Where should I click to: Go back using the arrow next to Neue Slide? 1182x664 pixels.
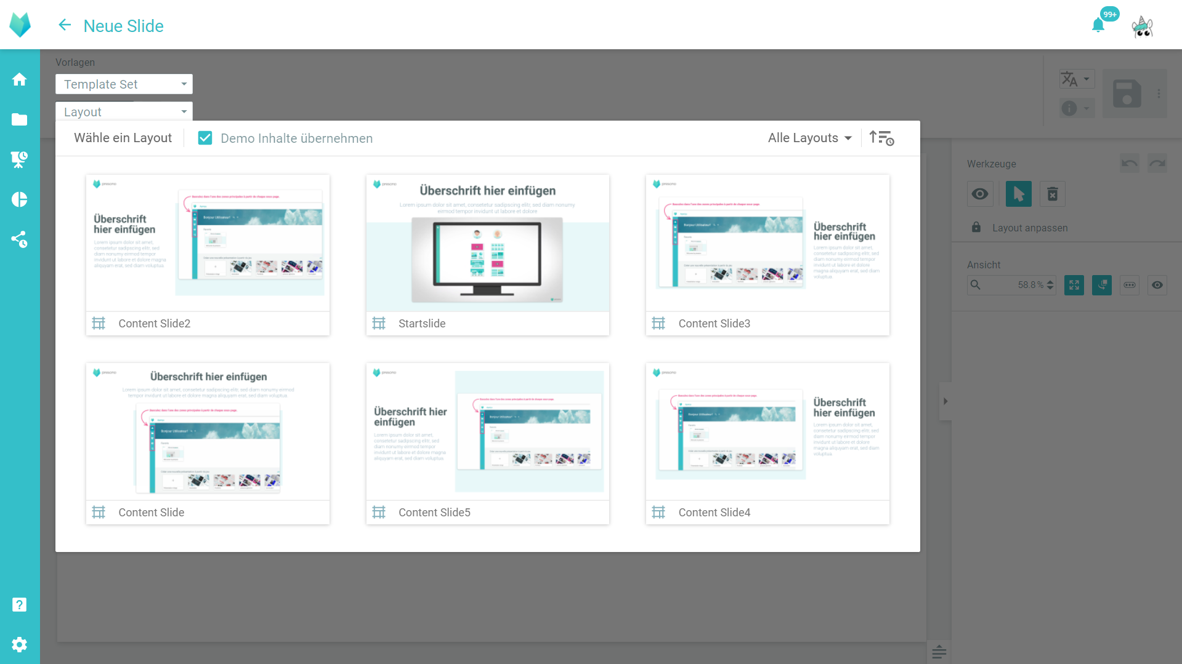65,25
